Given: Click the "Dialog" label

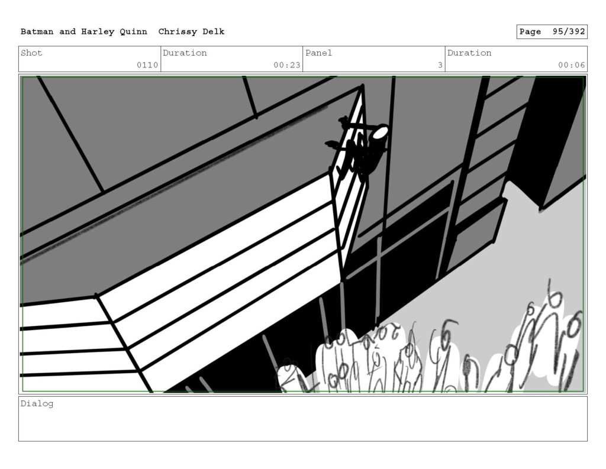Looking at the screenshot, I should 37,404.
